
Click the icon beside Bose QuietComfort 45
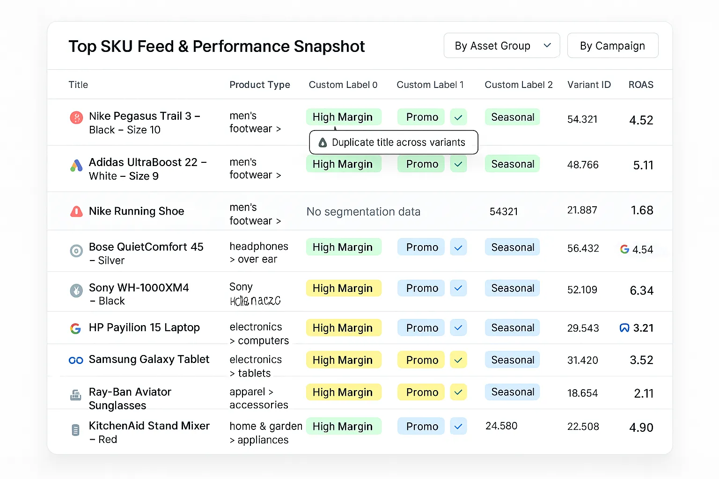coord(76,251)
